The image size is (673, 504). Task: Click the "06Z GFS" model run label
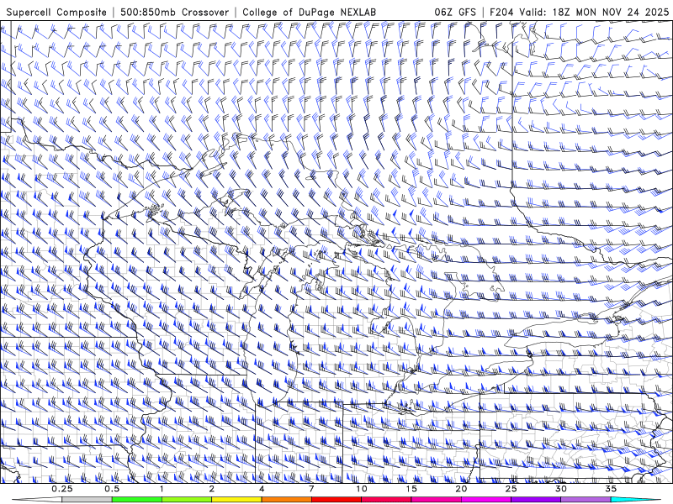pyautogui.click(x=455, y=12)
